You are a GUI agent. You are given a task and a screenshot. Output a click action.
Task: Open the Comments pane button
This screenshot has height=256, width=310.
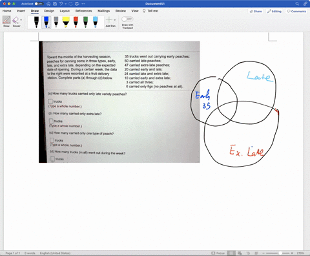tap(296, 11)
